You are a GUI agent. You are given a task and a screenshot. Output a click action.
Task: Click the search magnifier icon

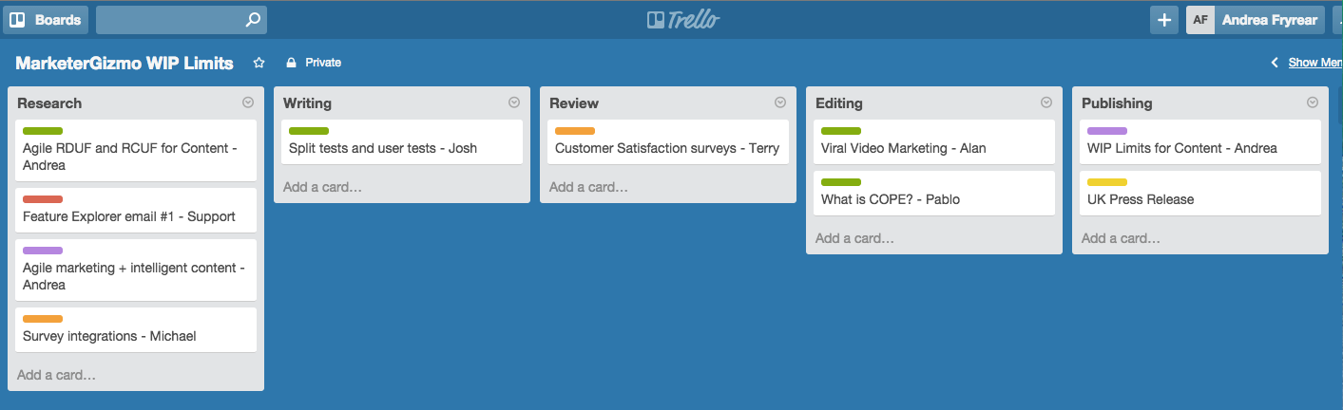pos(252,19)
